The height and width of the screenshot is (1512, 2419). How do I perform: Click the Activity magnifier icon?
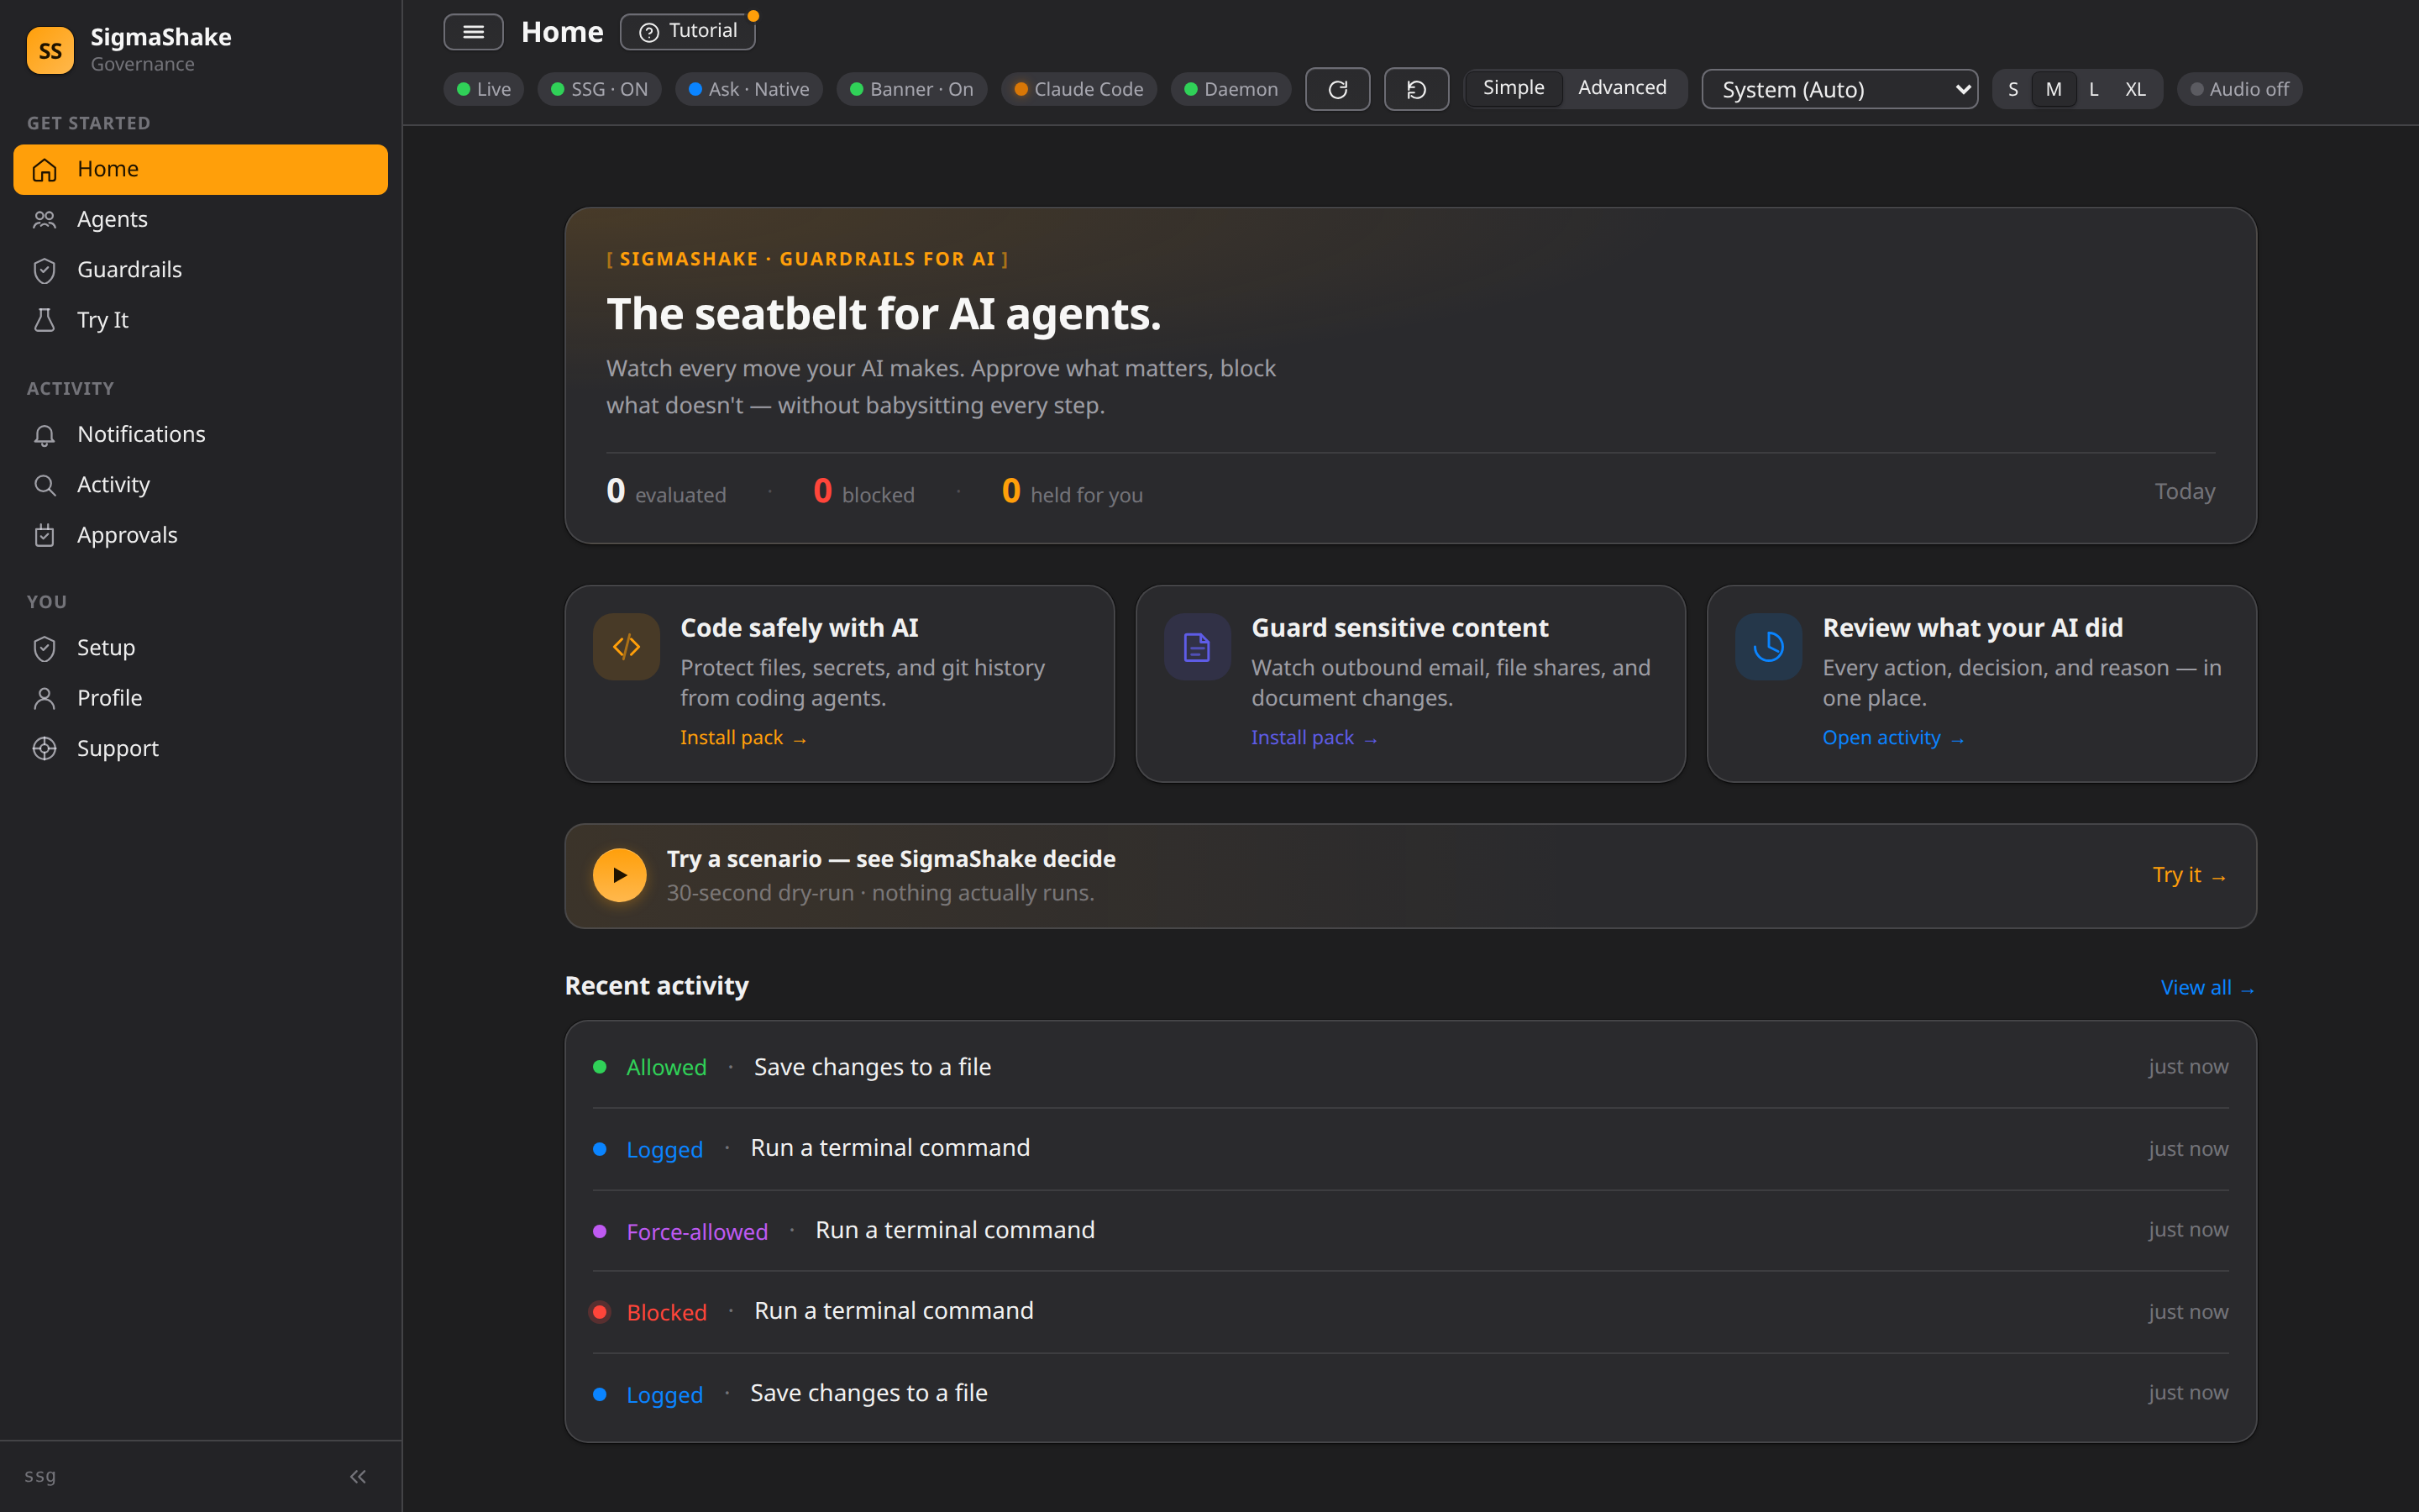point(44,485)
